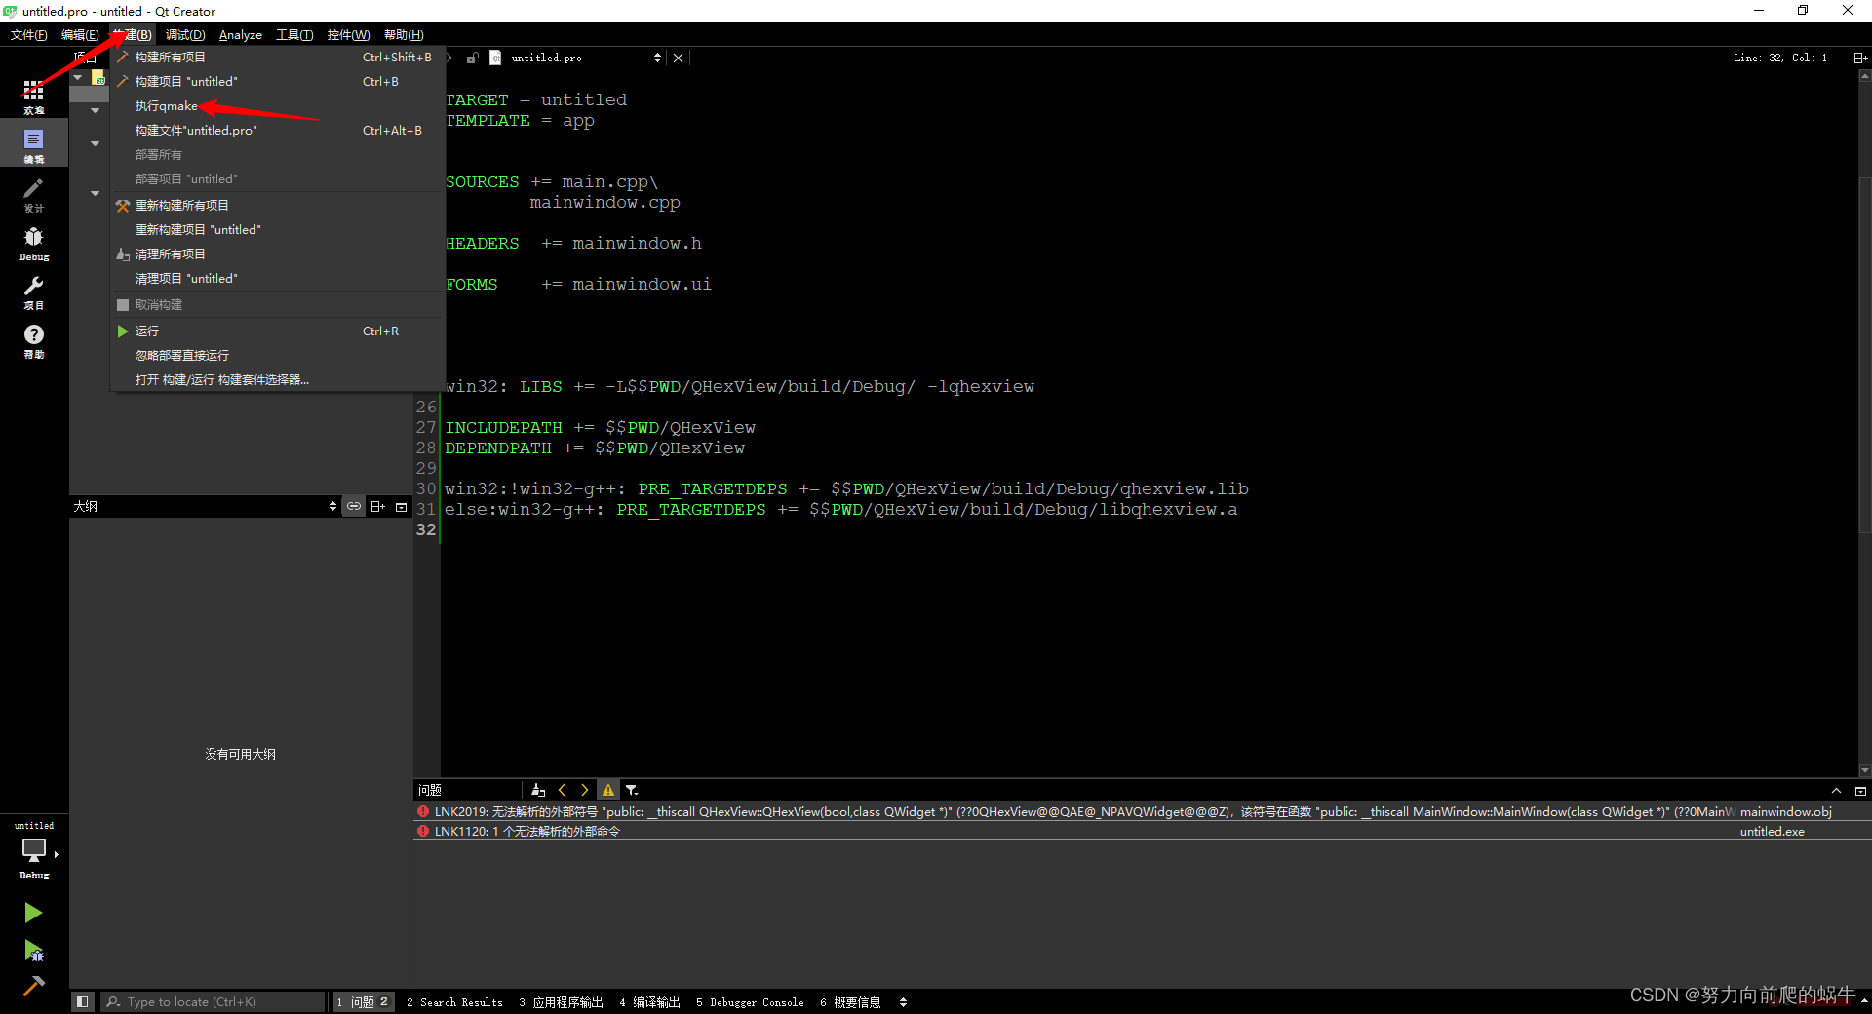Open the Welcome (欢迎) mode

(34, 97)
